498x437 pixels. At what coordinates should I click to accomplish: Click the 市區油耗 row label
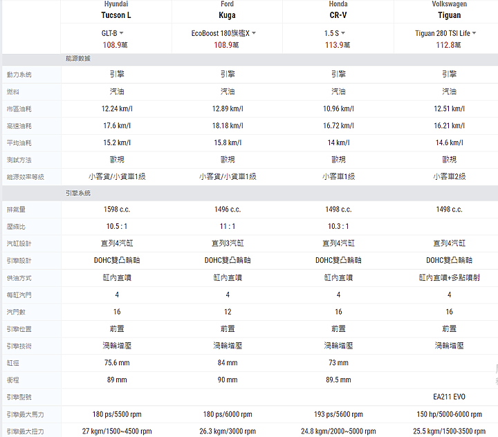(19, 109)
